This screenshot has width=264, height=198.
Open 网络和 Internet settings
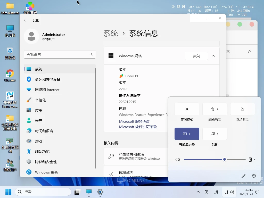60,90
